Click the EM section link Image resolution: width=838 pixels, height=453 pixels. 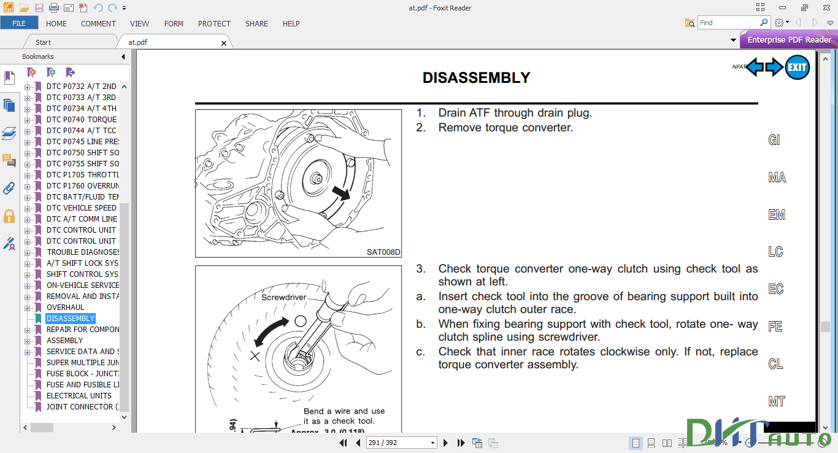coord(777,215)
